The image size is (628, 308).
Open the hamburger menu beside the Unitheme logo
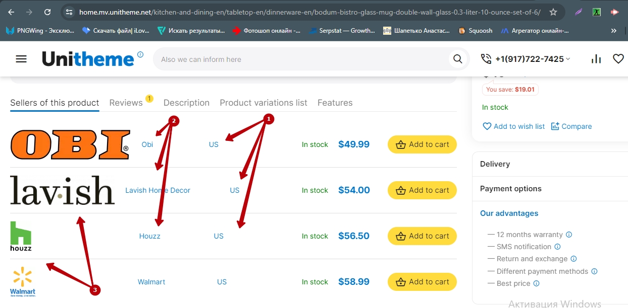click(21, 59)
